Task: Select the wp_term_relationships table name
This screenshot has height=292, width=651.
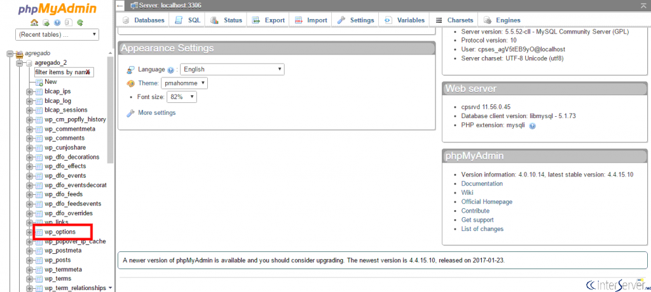Action: click(x=75, y=288)
